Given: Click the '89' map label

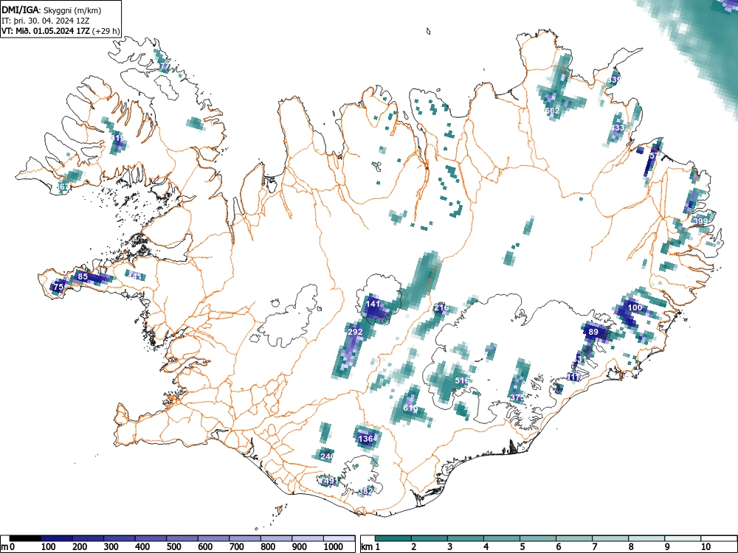Looking at the screenshot, I should (x=593, y=332).
